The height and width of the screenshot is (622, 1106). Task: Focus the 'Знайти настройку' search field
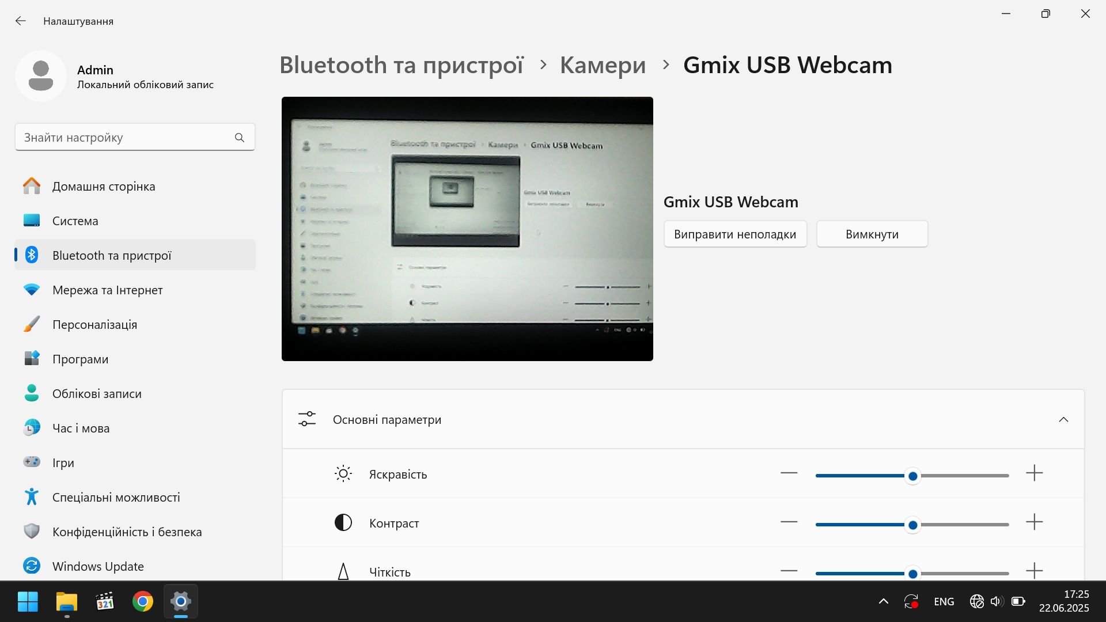pos(135,137)
